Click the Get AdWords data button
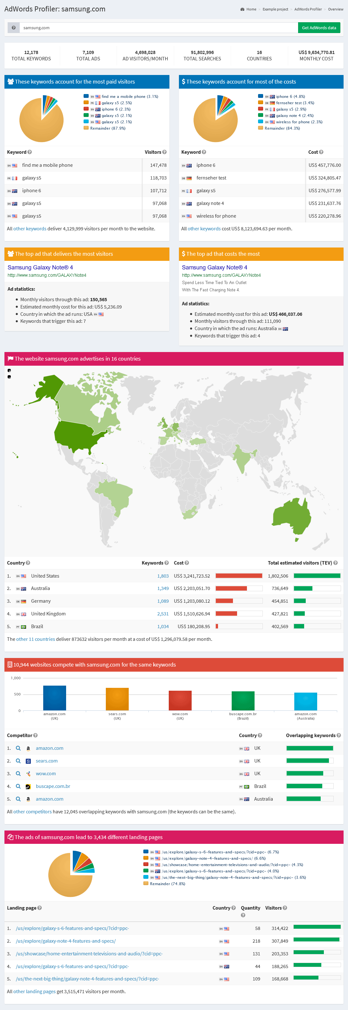Screen dimensions: 348x1010 (x=319, y=28)
